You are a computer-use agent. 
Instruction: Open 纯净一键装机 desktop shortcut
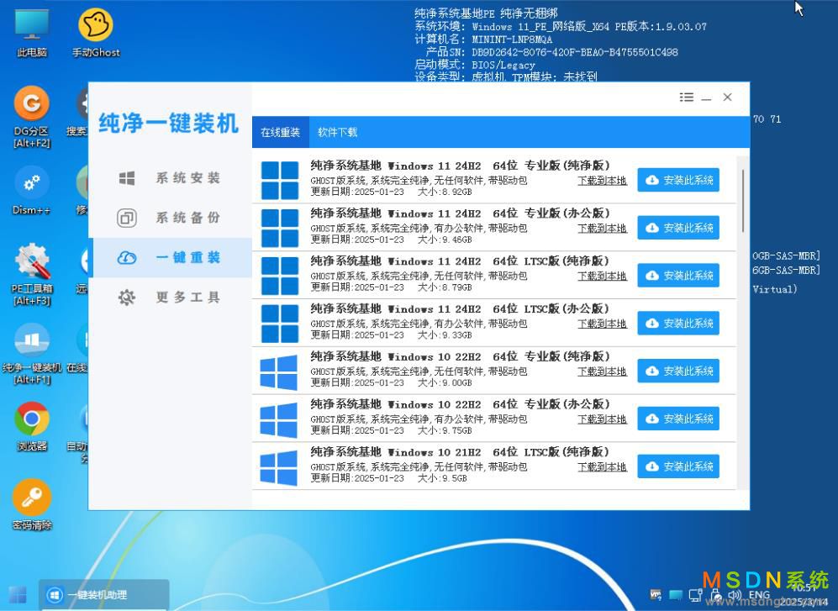click(32, 353)
